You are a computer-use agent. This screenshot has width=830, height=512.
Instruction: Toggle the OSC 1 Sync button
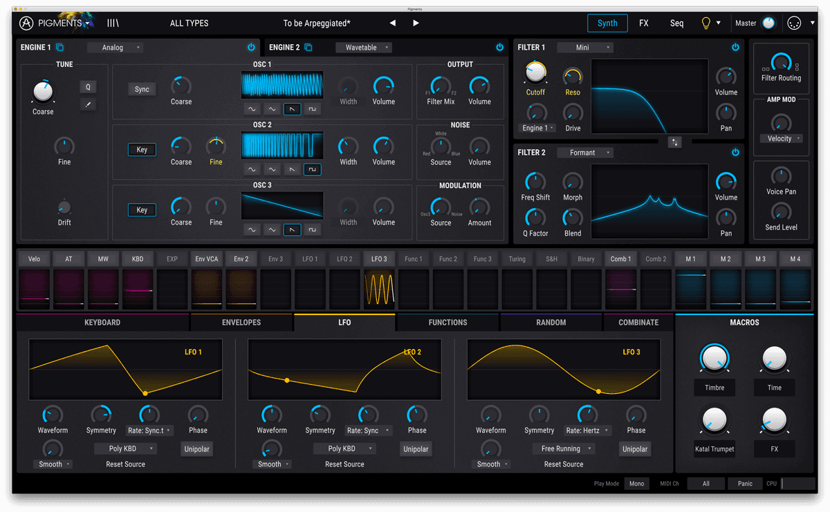point(142,89)
